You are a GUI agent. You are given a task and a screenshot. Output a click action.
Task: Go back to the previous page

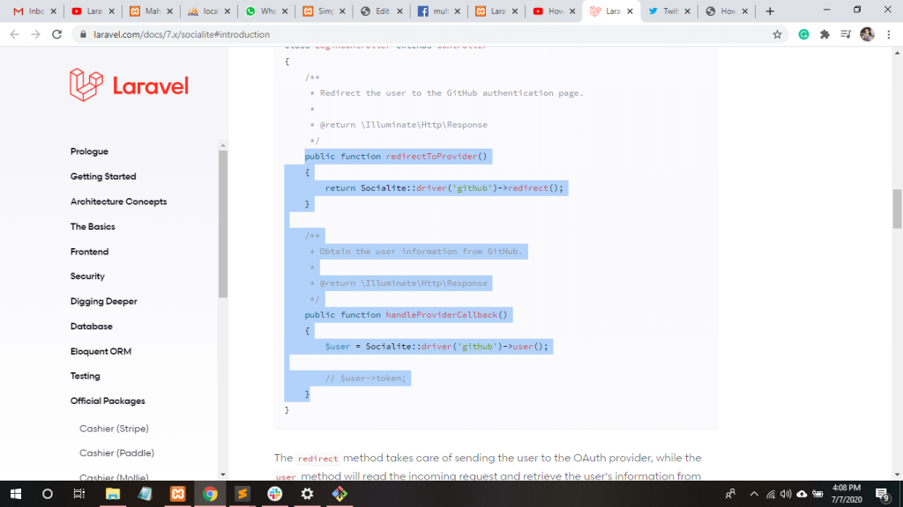click(14, 34)
